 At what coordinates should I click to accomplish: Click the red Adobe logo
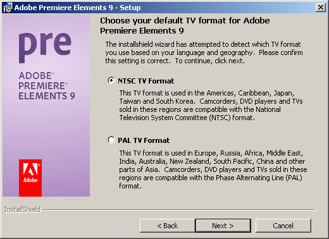coord(30,178)
